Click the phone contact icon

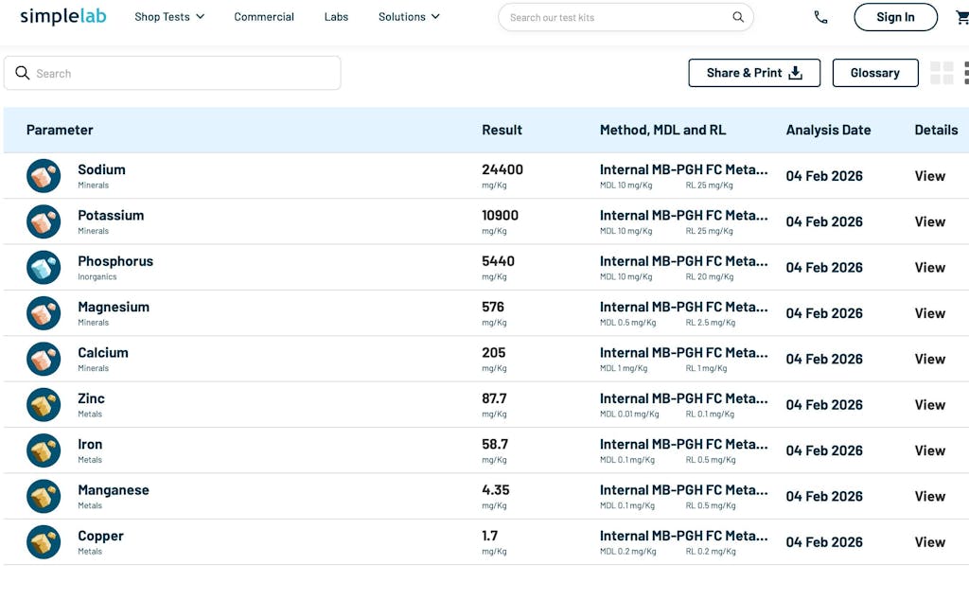[x=820, y=17]
